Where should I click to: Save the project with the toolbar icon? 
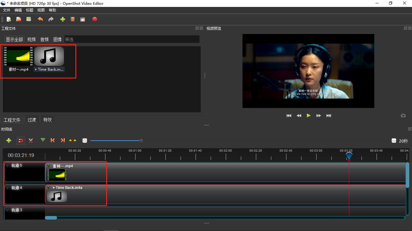click(x=29, y=19)
